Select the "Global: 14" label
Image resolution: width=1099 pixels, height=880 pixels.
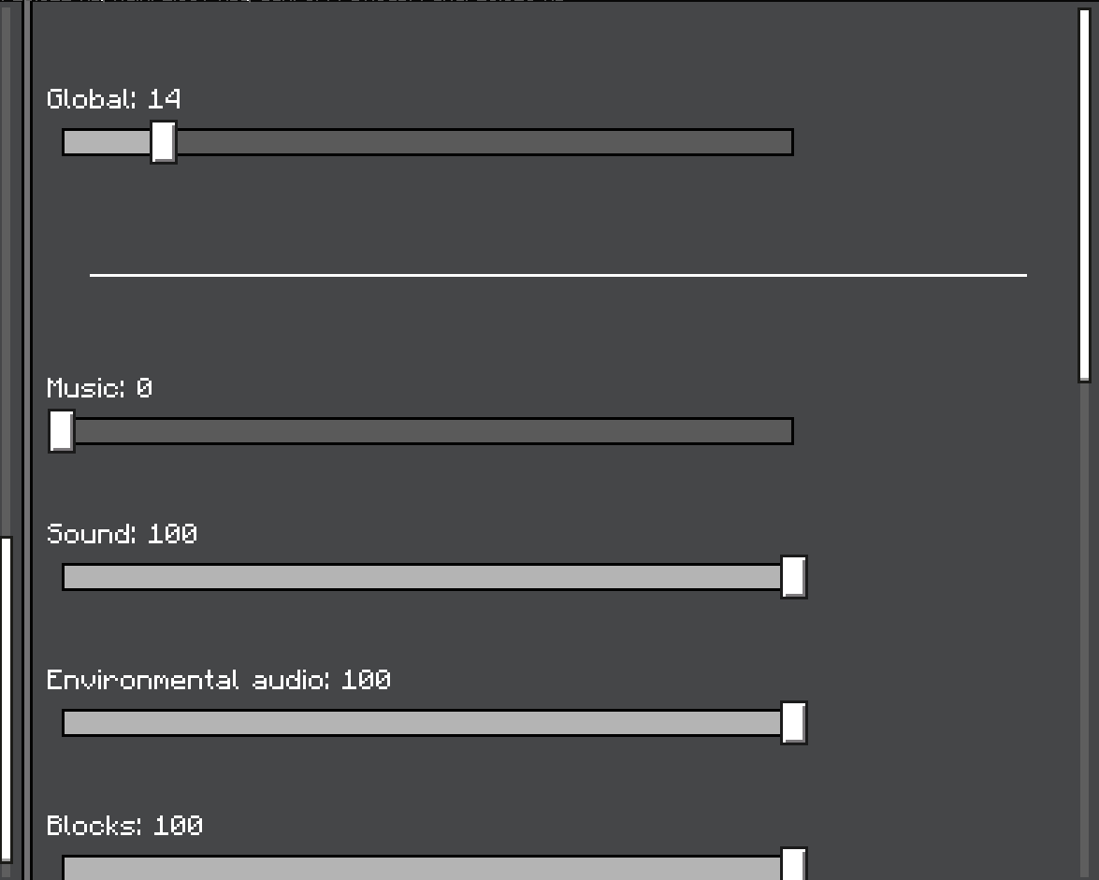point(114,99)
